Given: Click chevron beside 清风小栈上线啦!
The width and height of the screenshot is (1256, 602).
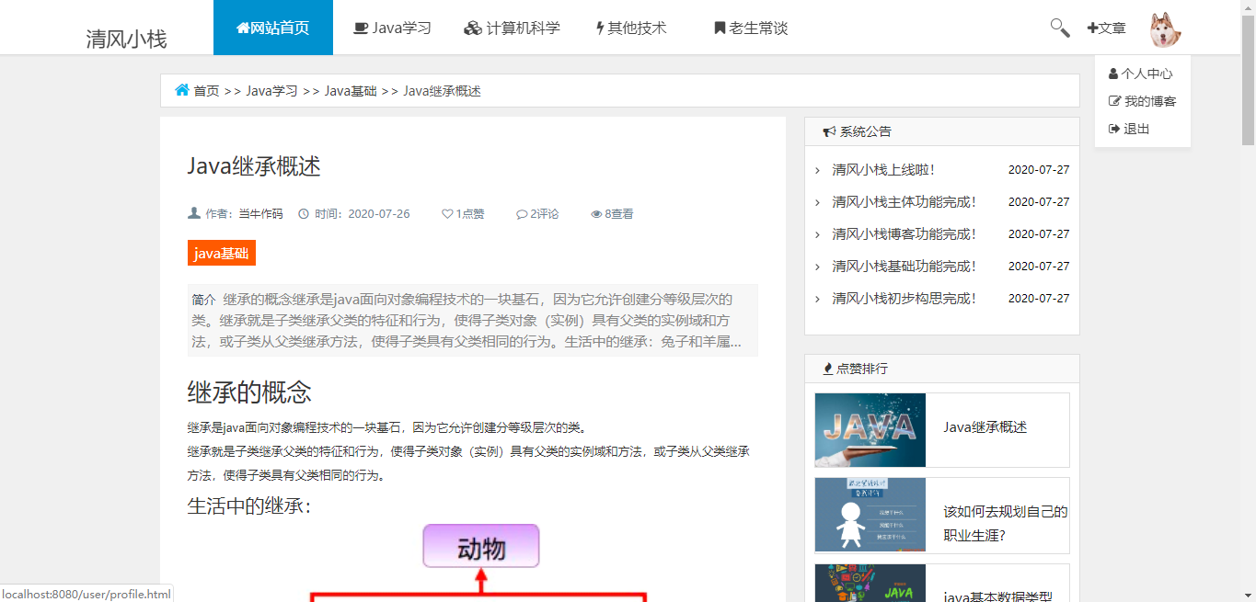Looking at the screenshot, I should tap(817, 170).
